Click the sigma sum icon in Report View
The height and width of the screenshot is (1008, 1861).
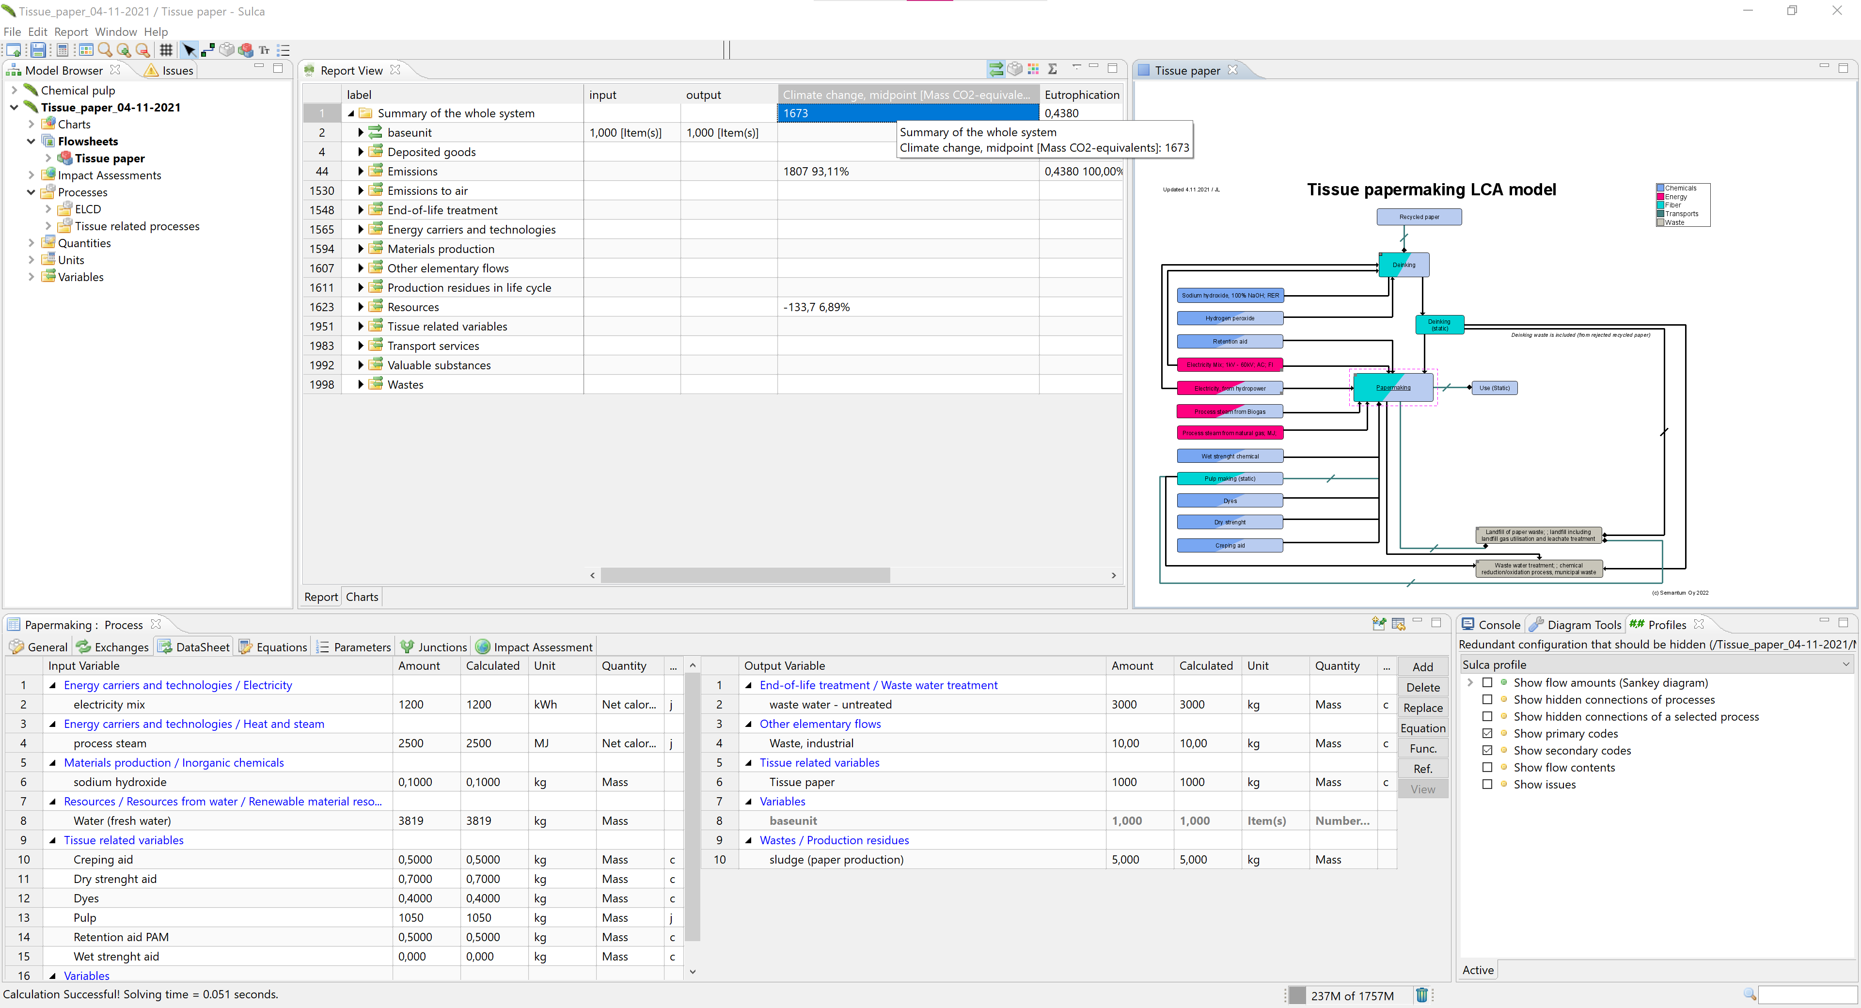1053,69
